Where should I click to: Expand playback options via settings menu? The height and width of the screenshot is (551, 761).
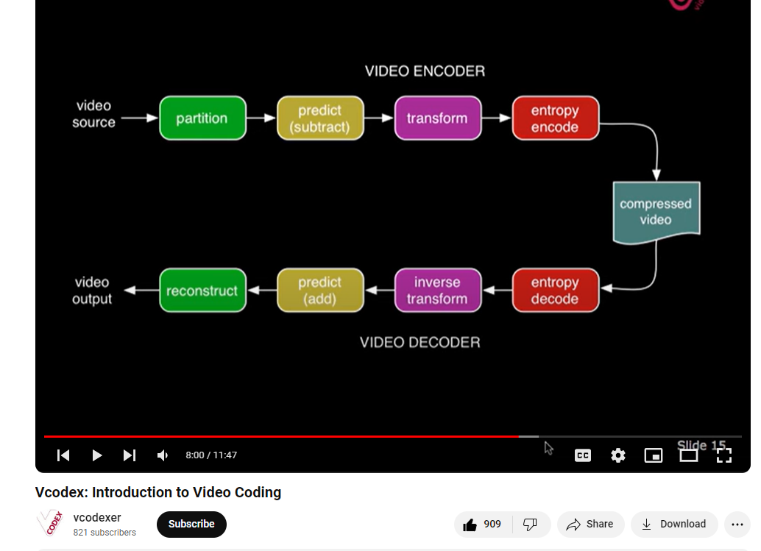click(617, 455)
